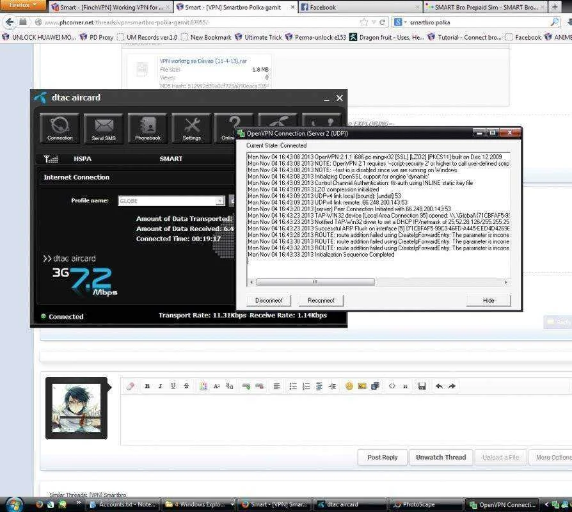Click the indent icon

pos(332,386)
